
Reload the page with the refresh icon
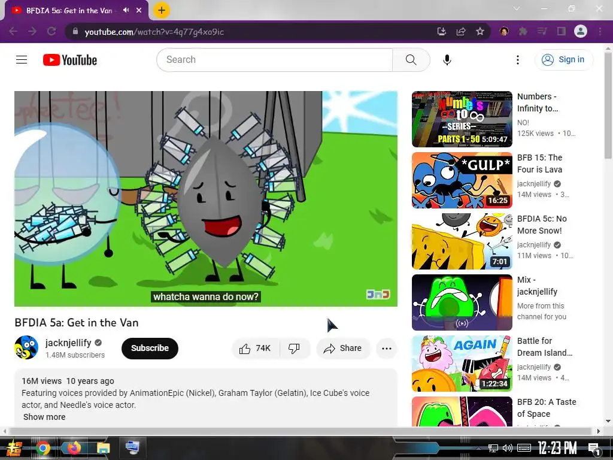51,32
